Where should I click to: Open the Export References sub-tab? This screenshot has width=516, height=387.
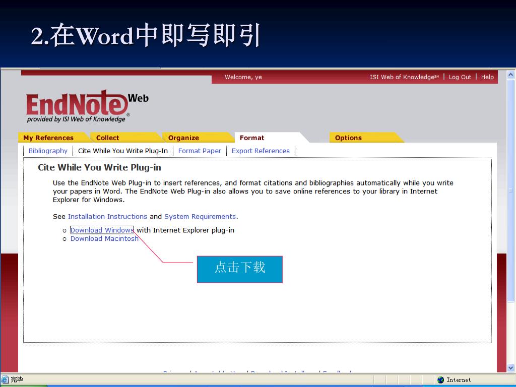[x=261, y=151]
